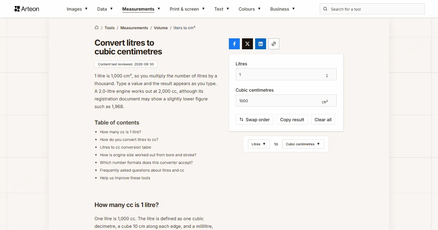
Task: Expand the Images menu
Action: click(x=77, y=9)
